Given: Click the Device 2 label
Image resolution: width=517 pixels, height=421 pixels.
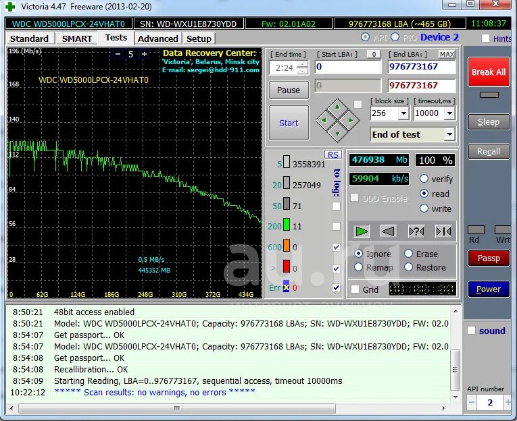Looking at the screenshot, I should [x=439, y=37].
